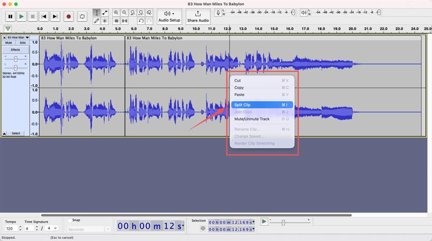
Task: Enable the Snap checkbox
Action: [x=70, y=220]
